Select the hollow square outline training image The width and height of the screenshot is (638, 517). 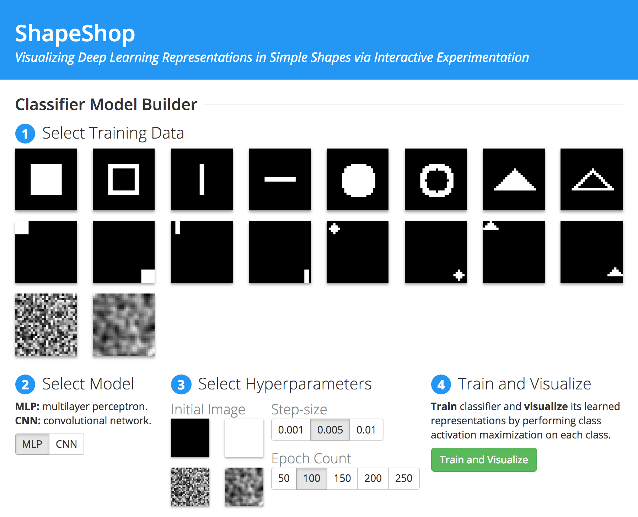pyautogui.click(x=124, y=179)
